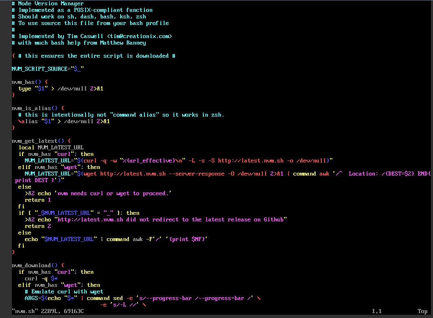Click the Top scroll position indicator
This screenshot has width=433, height=318.
point(422,311)
